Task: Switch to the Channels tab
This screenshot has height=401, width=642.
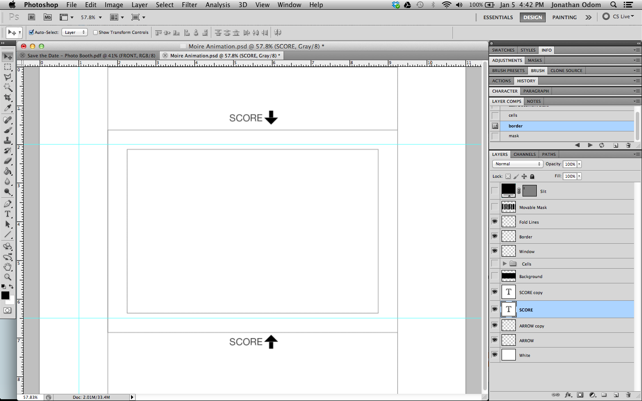Action: [524, 154]
